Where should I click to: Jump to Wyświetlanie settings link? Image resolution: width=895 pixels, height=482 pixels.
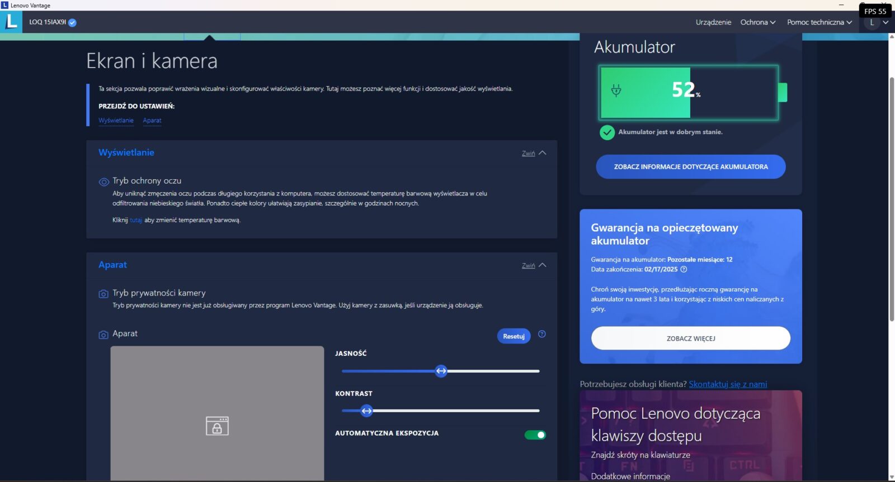(116, 121)
